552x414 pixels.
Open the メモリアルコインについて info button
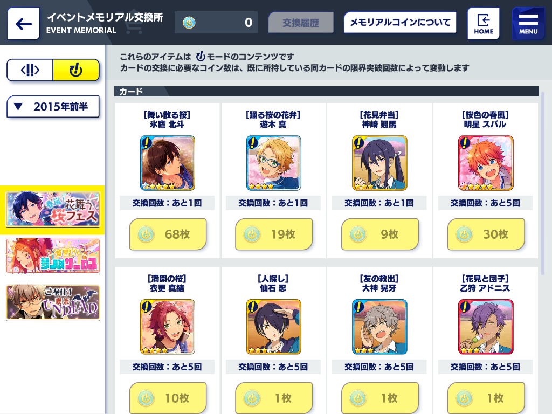click(400, 23)
